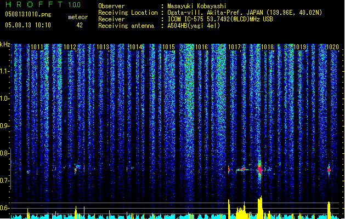Image resolution: width=345 pixels, height=219 pixels.
Task: Click the kHz axis unit label
Action: [x=5, y=44]
